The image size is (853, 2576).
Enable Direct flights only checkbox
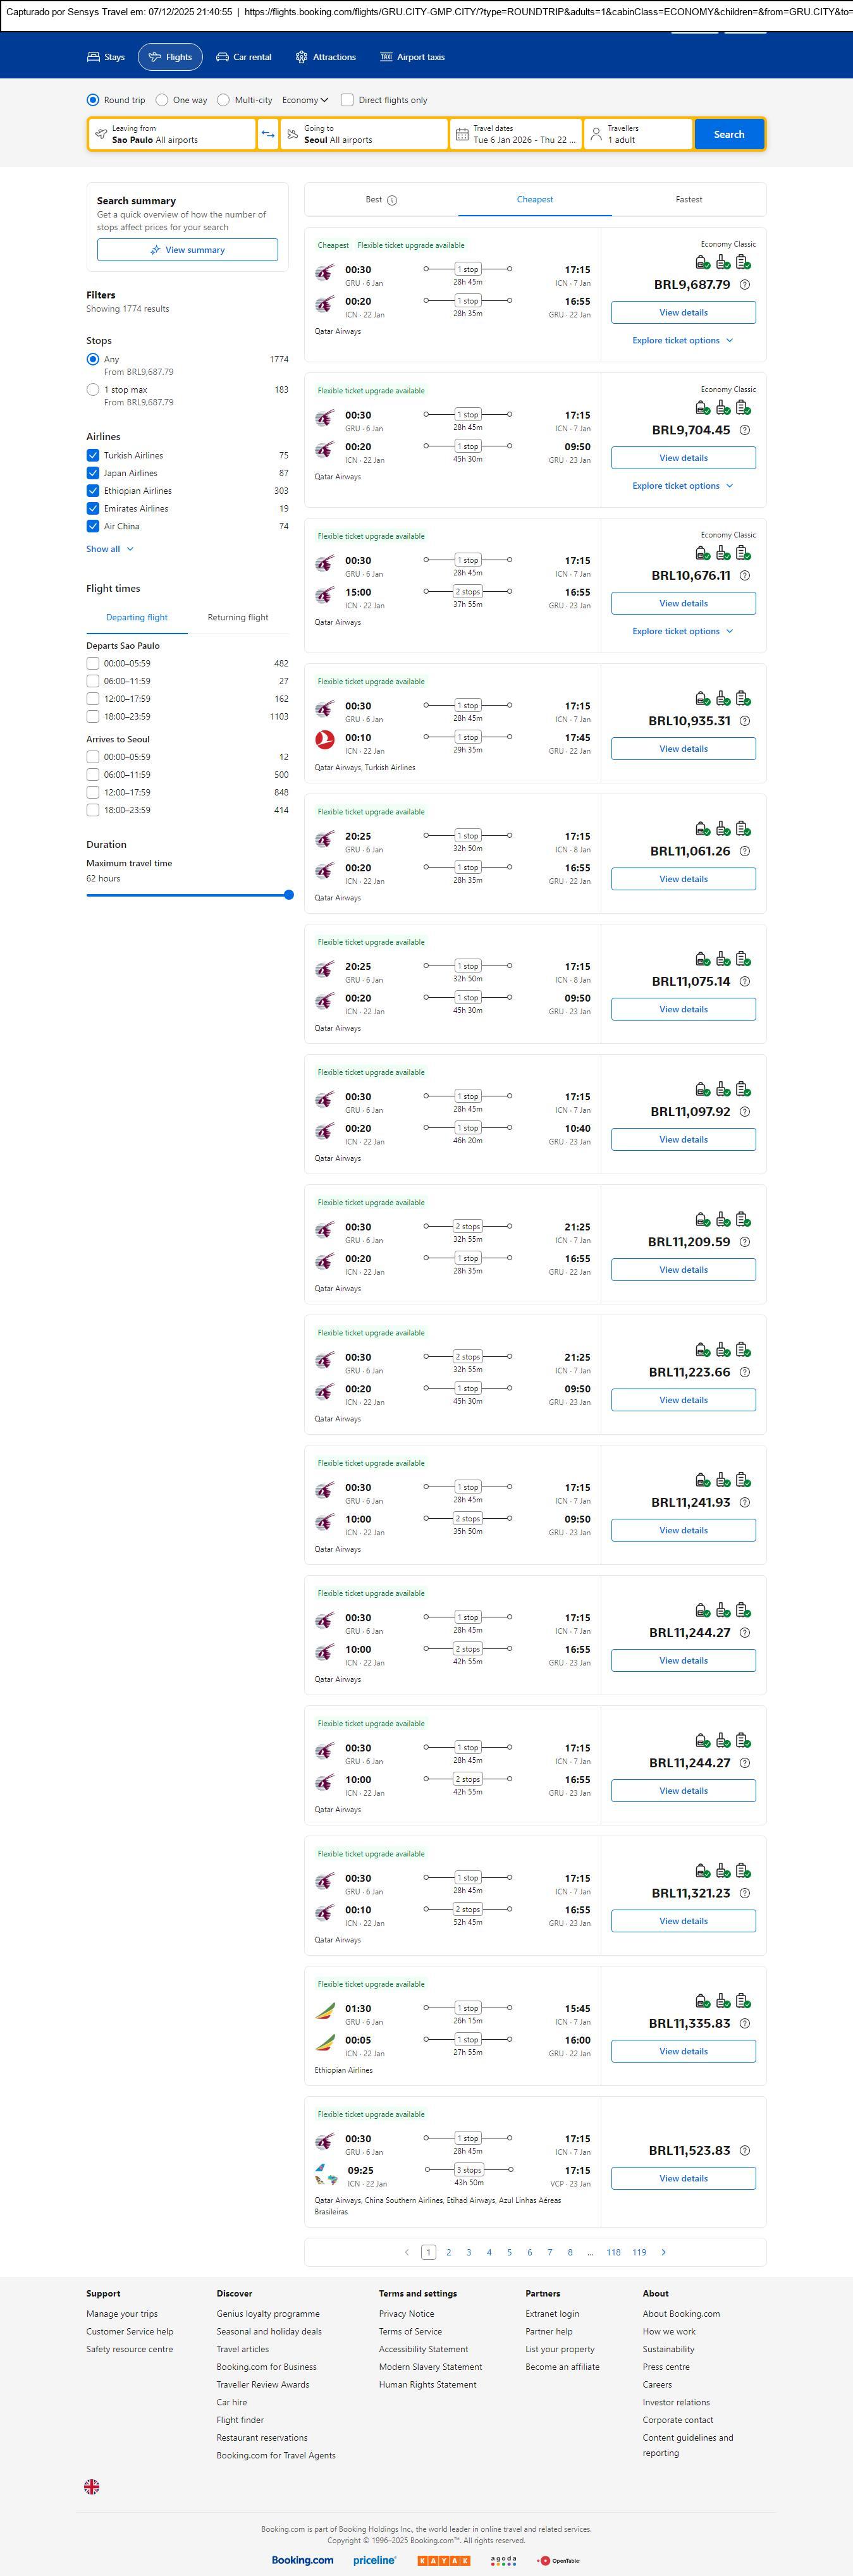click(347, 100)
